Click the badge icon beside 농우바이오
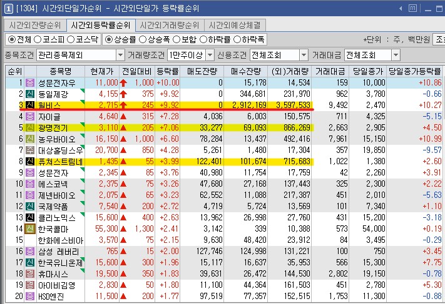Viewport: 445px width, 304px height. [x=30, y=139]
